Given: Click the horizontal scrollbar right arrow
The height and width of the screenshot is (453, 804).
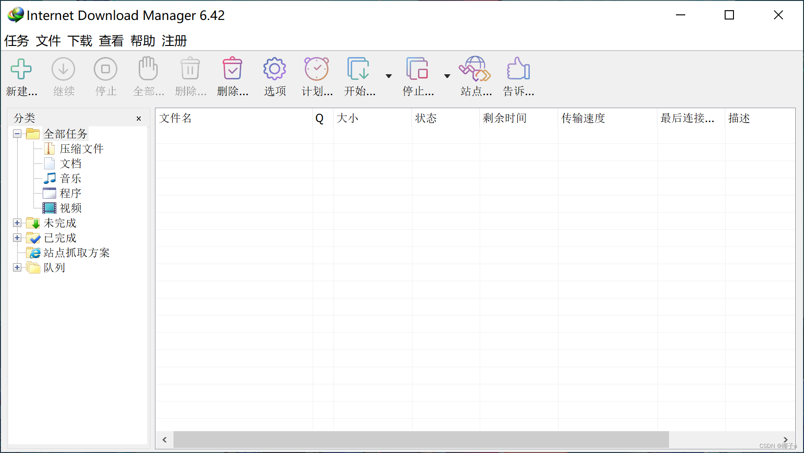Looking at the screenshot, I should click(785, 440).
